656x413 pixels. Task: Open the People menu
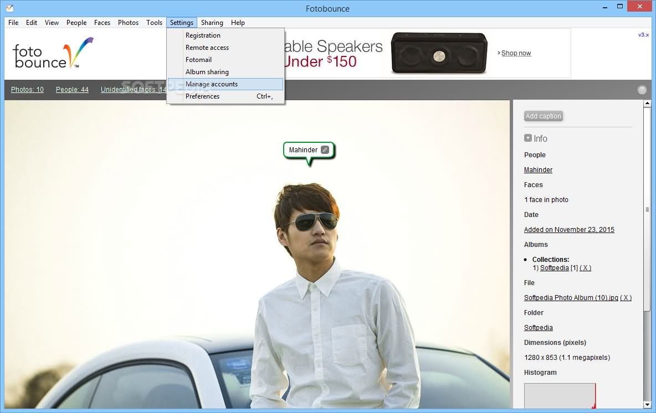[76, 23]
